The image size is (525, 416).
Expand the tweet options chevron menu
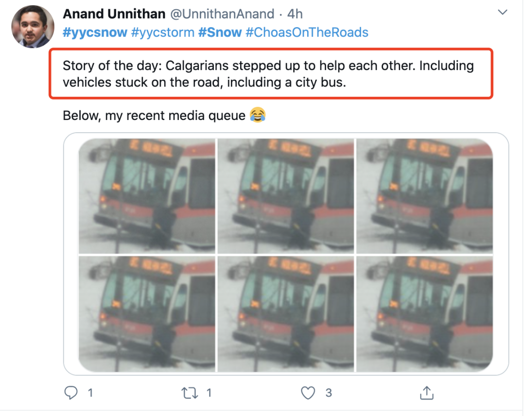(503, 12)
